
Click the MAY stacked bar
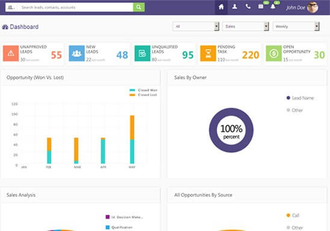coord(132,140)
